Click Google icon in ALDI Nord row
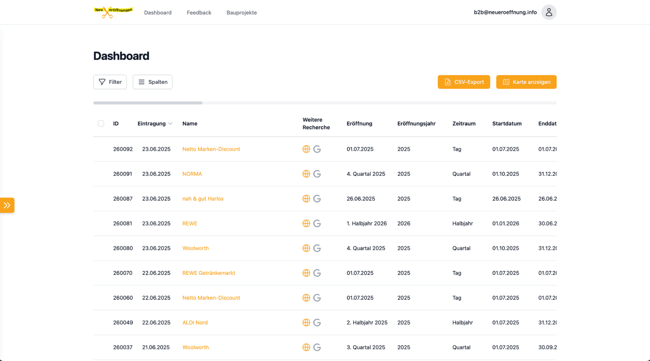650x361 pixels. (x=317, y=323)
